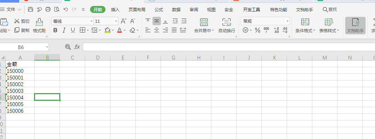Click Wrap Text (自动换行) button
The image size is (375, 139).
[226, 26]
